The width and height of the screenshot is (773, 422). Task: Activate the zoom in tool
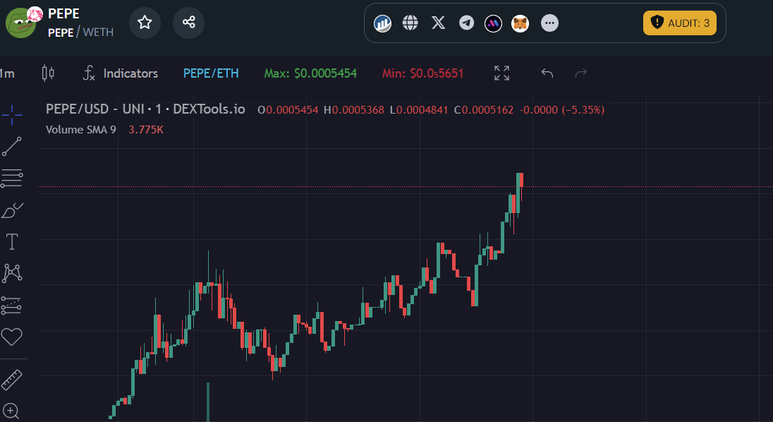[11, 411]
